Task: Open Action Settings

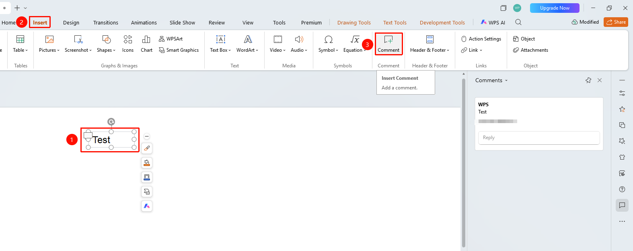Action: [x=481, y=39]
